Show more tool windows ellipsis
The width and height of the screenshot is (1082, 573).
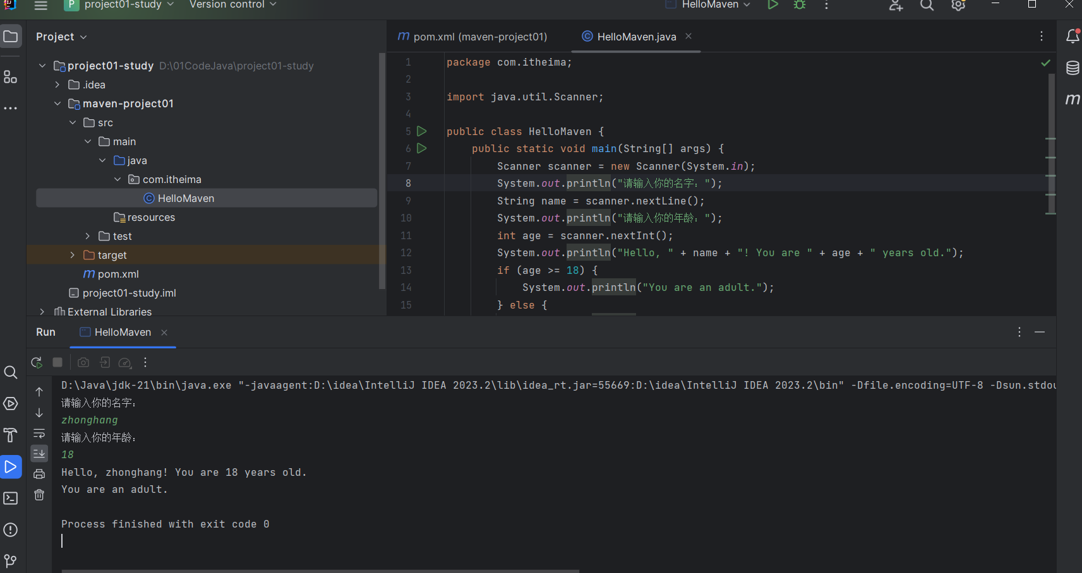click(x=11, y=109)
